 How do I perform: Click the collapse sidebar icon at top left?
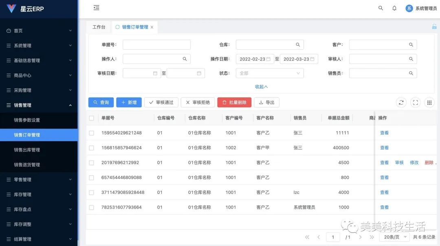click(x=96, y=8)
